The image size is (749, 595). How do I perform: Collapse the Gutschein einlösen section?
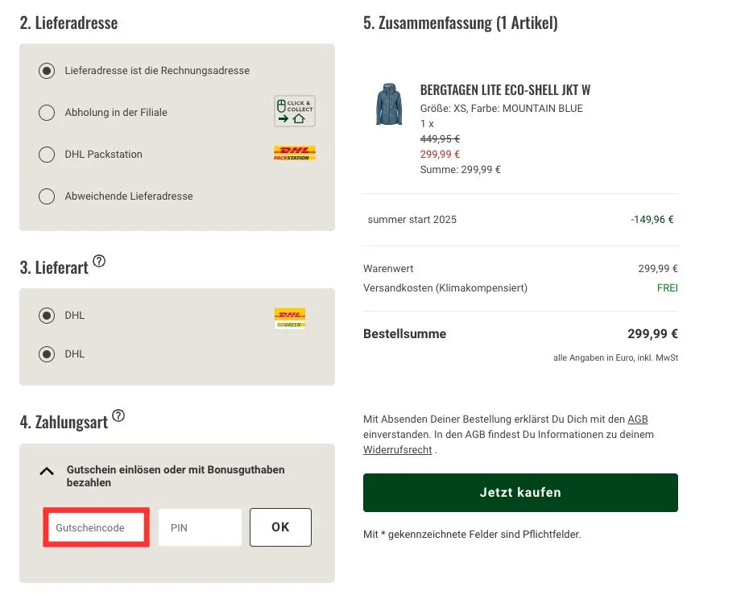point(46,472)
